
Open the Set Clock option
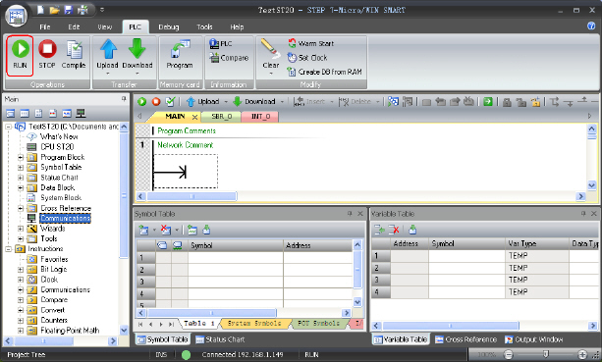pyautogui.click(x=307, y=58)
